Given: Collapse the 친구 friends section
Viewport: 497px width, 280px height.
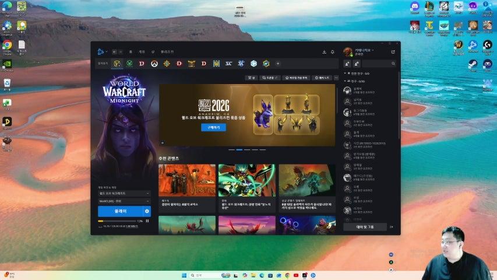Looking at the screenshot, I should [345, 81].
